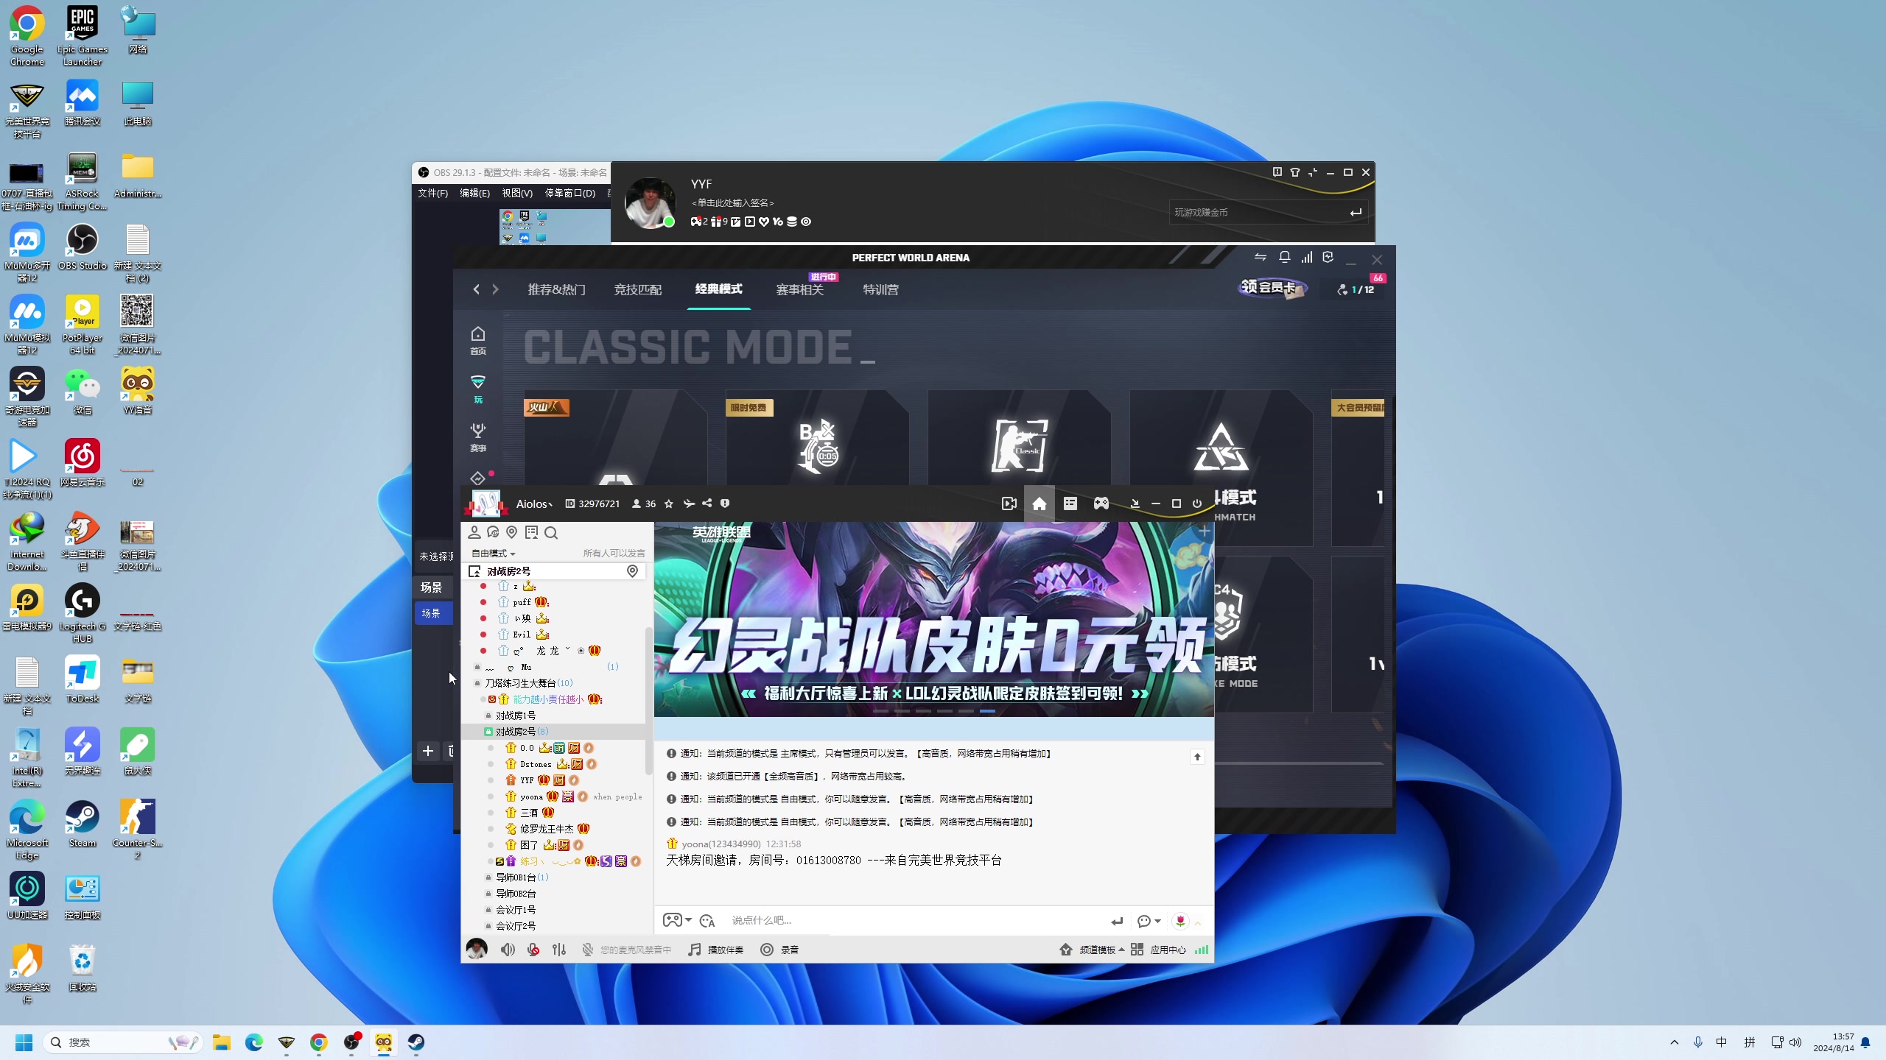Image resolution: width=1886 pixels, height=1060 pixels.
Task: Click the 说点什么吧 chat input field
Action: tap(914, 921)
